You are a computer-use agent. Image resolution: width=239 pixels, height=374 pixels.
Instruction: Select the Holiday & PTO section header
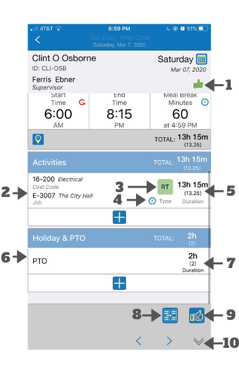pyautogui.click(x=119, y=238)
